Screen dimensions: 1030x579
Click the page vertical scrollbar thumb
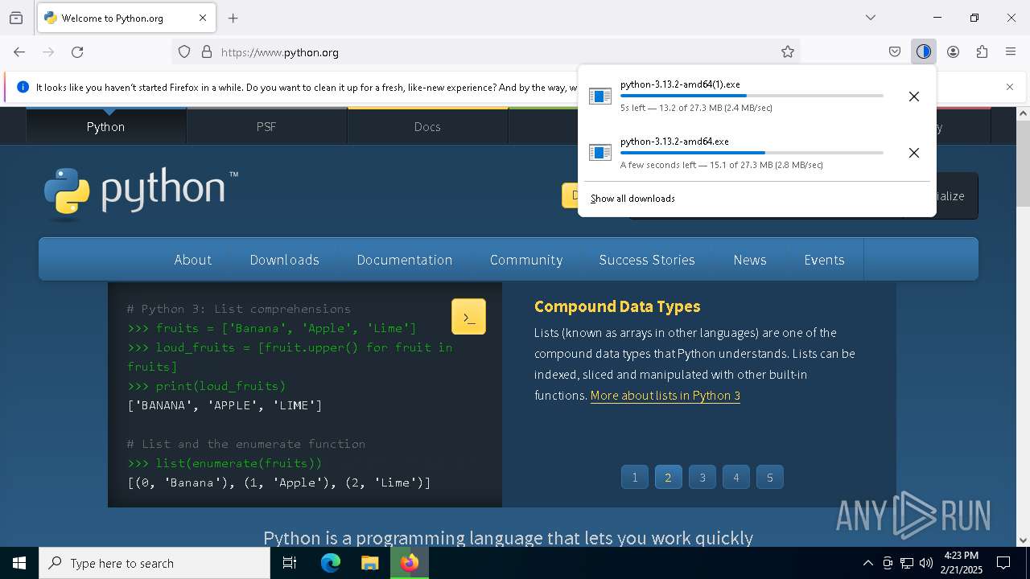(x=1023, y=165)
